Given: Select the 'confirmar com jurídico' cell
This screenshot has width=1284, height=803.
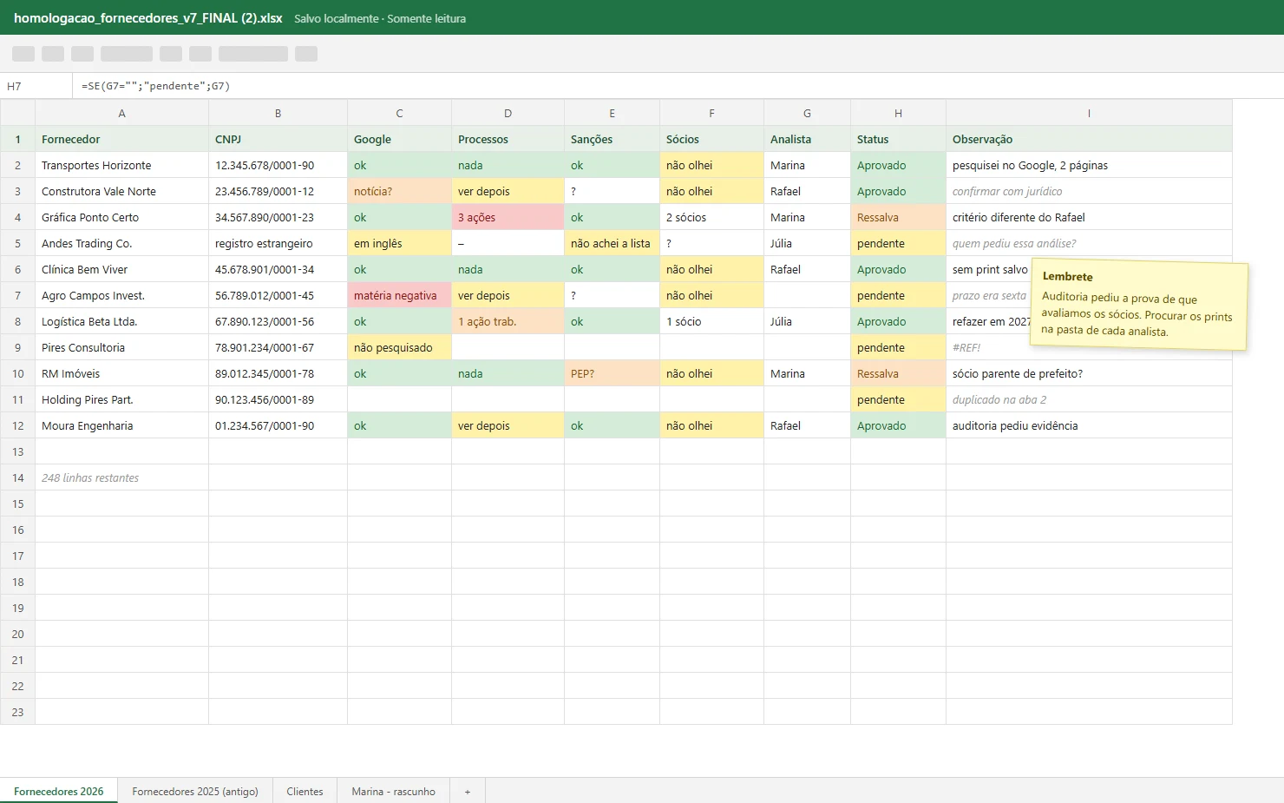Looking at the screenshot, I should coord(1089,191).
